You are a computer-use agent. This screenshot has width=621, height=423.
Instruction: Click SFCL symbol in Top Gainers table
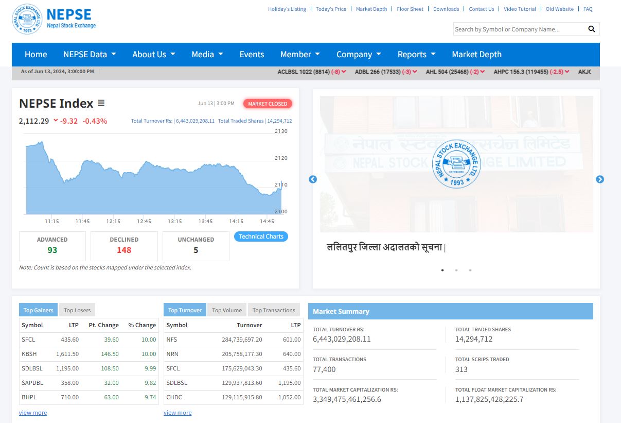pos(28,340)
